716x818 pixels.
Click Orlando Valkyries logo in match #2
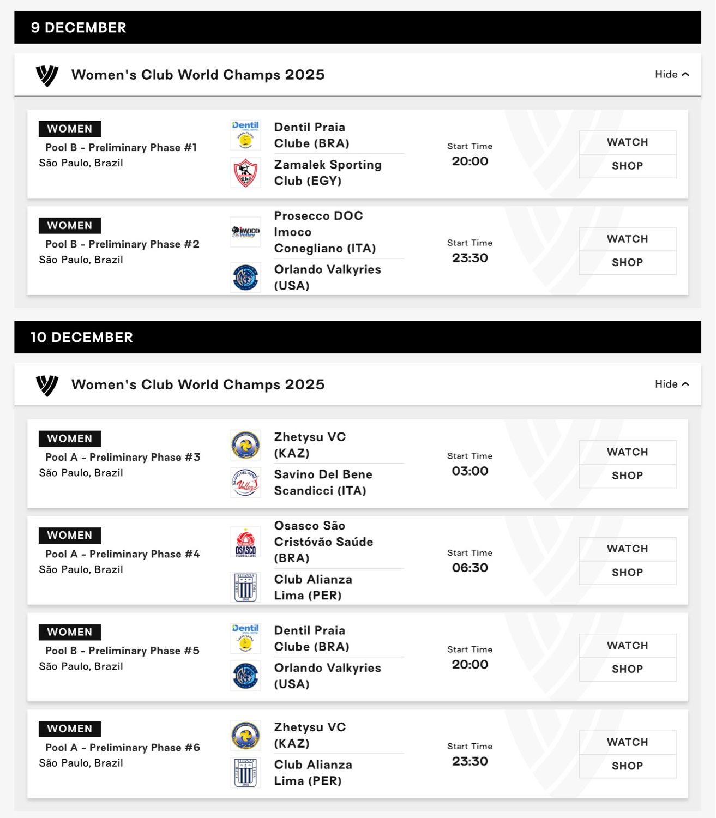[245, 277]
